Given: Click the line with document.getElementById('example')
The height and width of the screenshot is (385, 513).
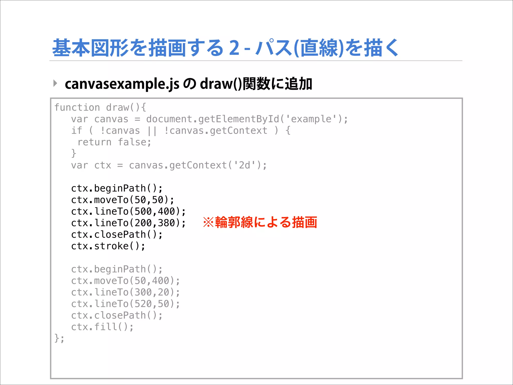Looking at the screenshot, I should point(209,119).
